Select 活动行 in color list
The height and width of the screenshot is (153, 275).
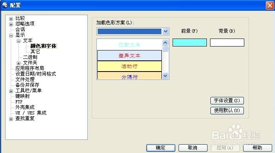130,66
